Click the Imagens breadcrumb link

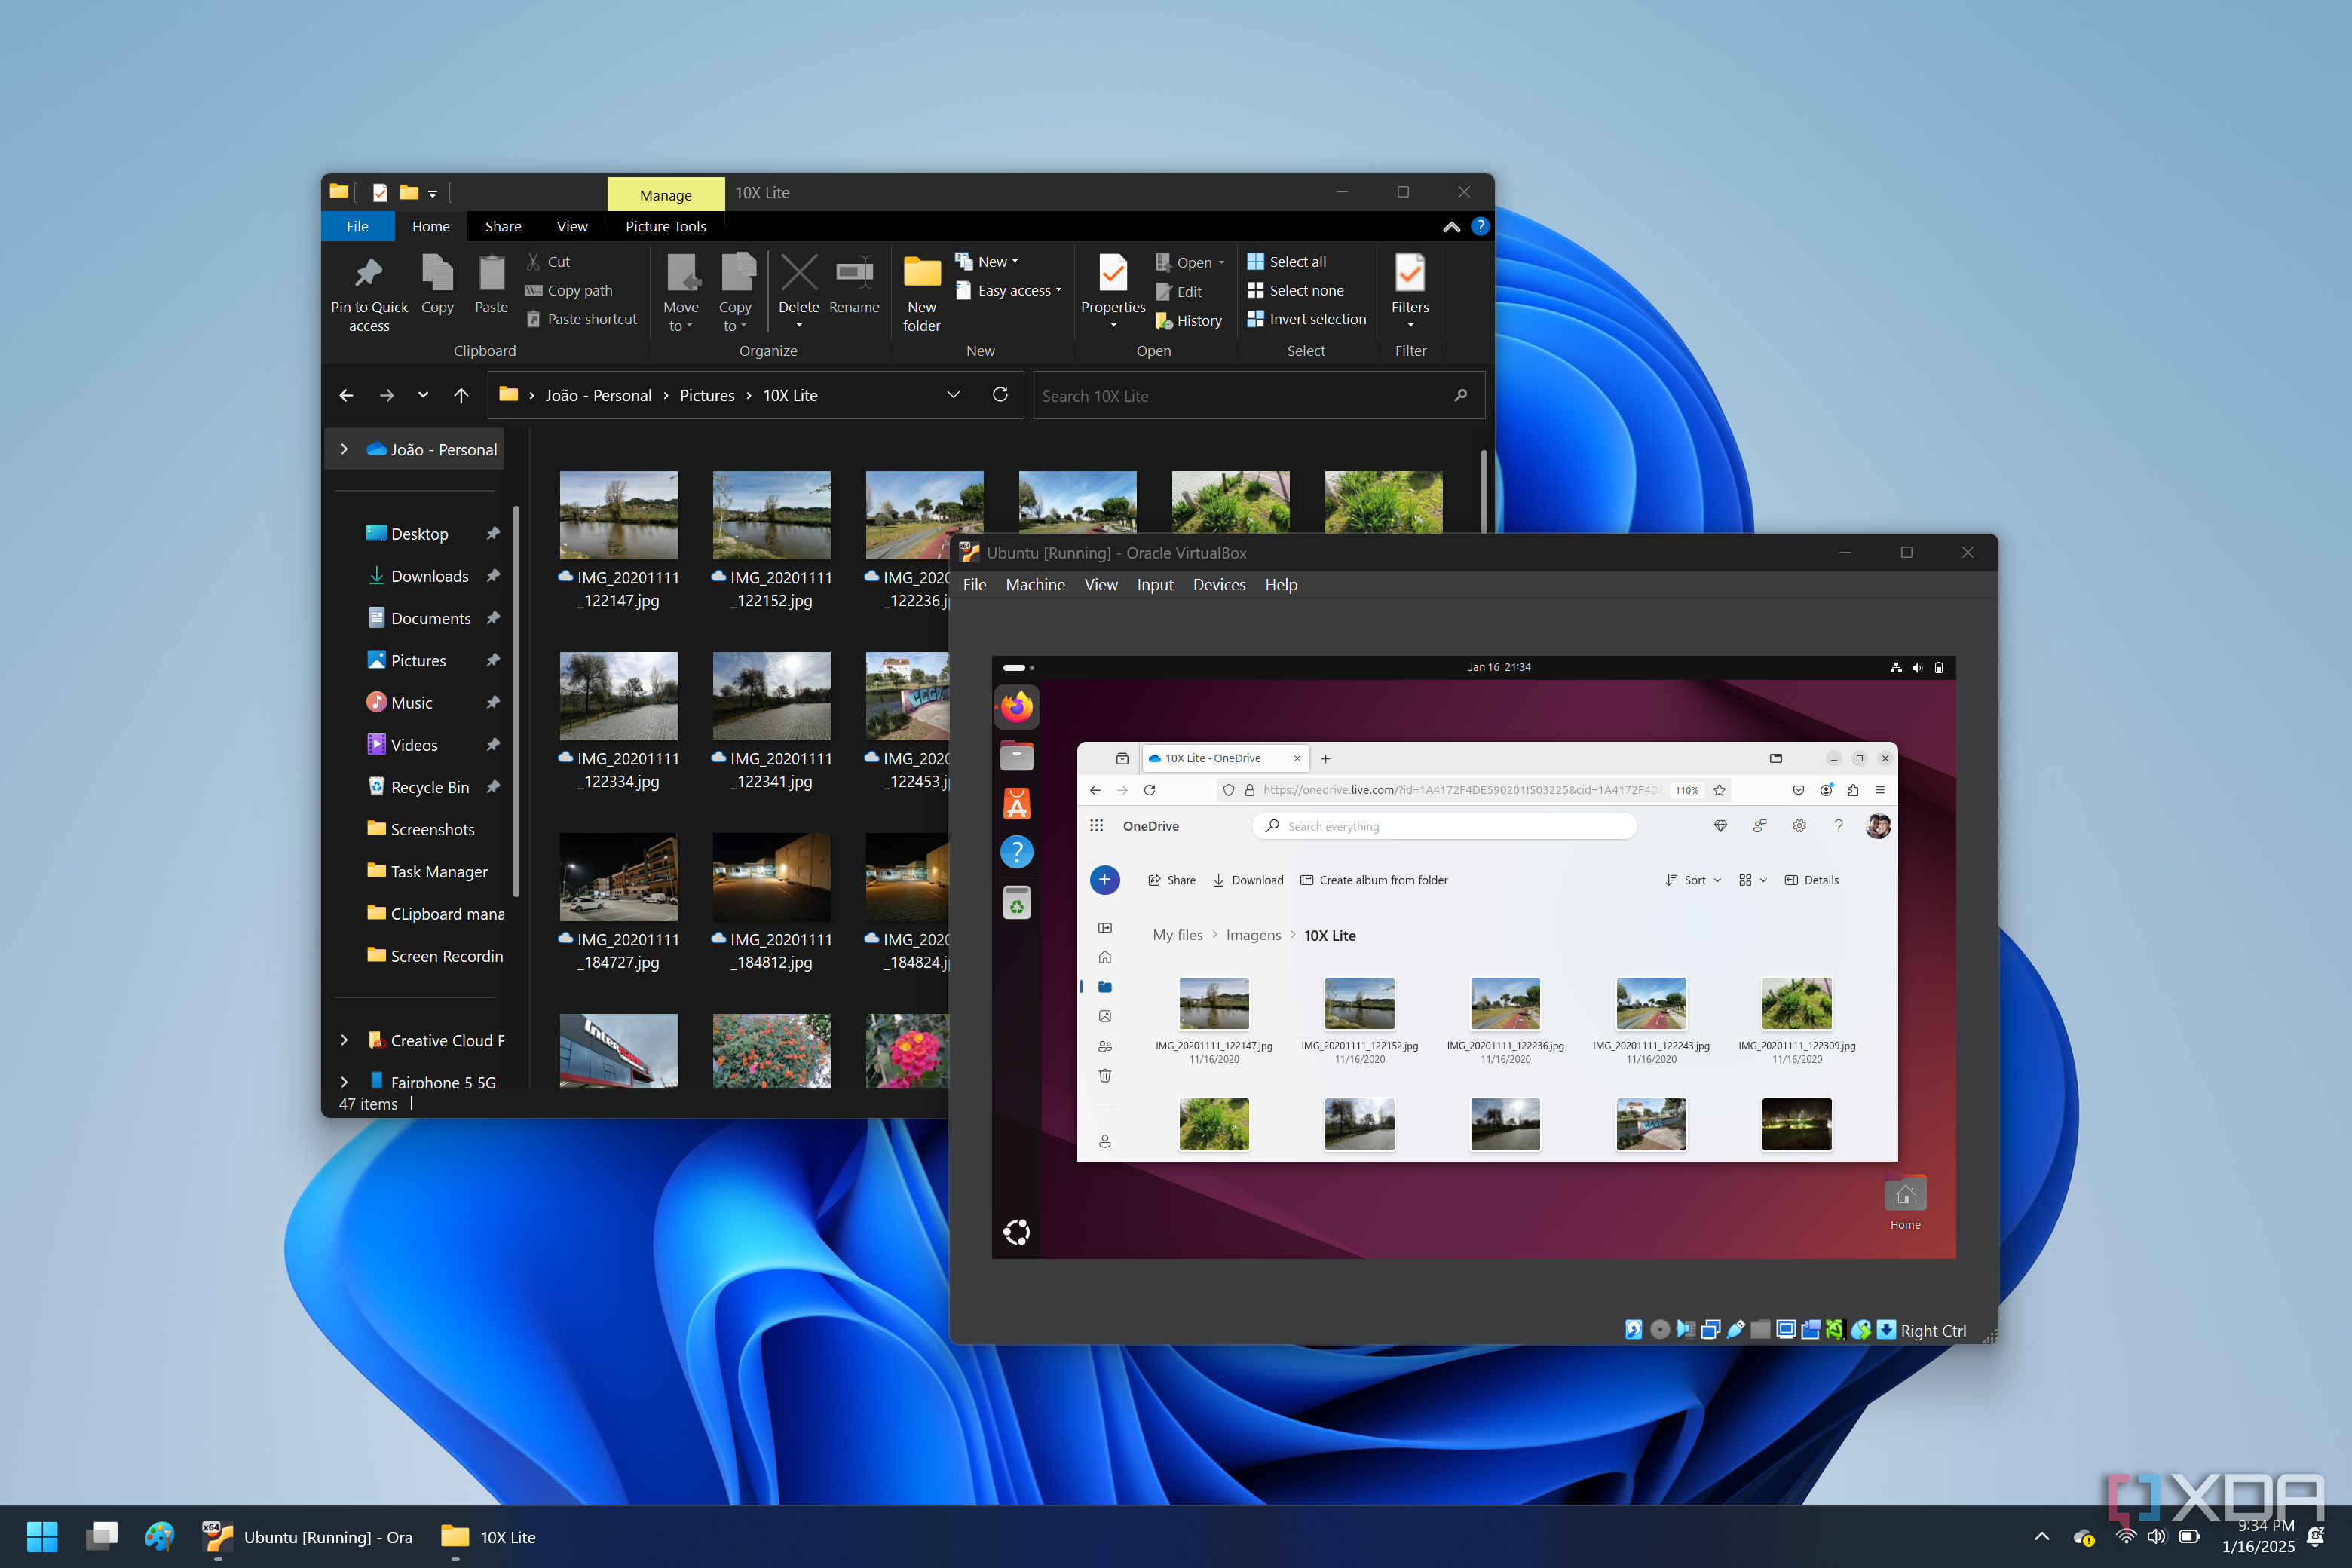pos(1252,935)
